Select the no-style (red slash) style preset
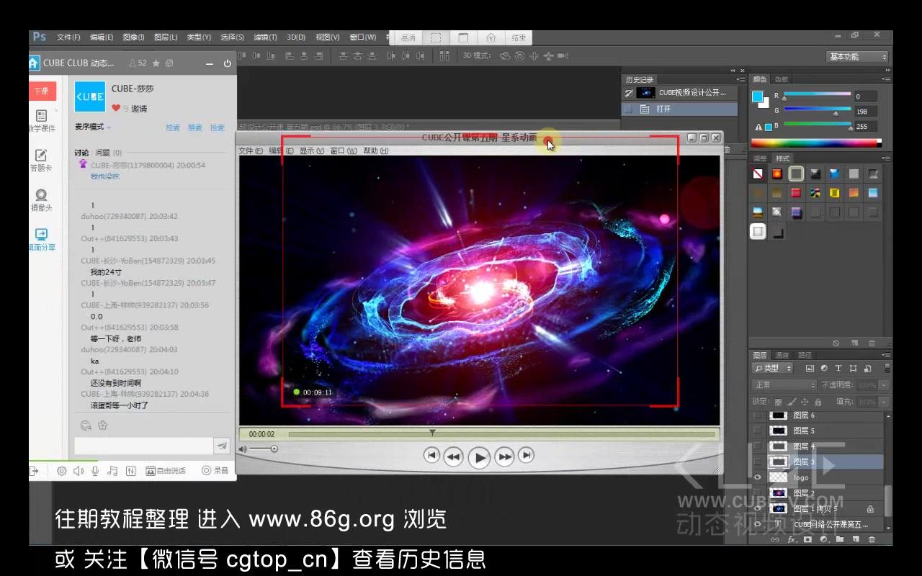The image size is (922, 576). pyautogui.click(x=758, y=174)
